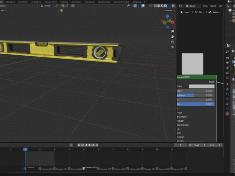Open the Rendering workspace tab
Screen dimensions: 235x176
click(x=90, y=2)
